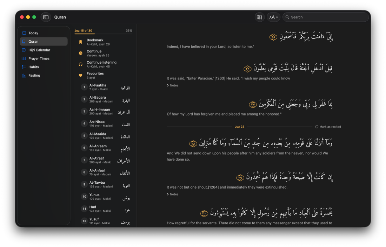The image size is (386, 247).
Task: Open the Habits section
Action: pyautogui.click(x=44, y=67)
